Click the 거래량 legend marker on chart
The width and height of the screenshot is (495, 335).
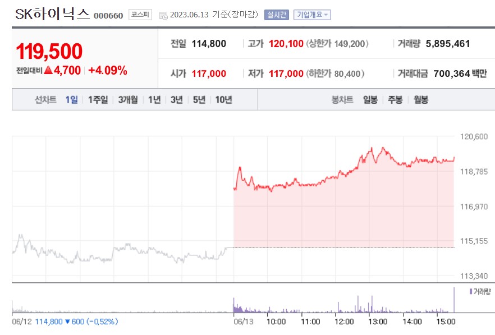[470, 291]
